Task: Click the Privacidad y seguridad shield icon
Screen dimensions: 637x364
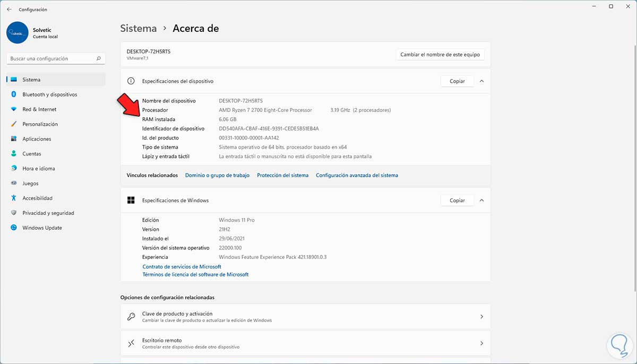Action: tap(14, 213)
